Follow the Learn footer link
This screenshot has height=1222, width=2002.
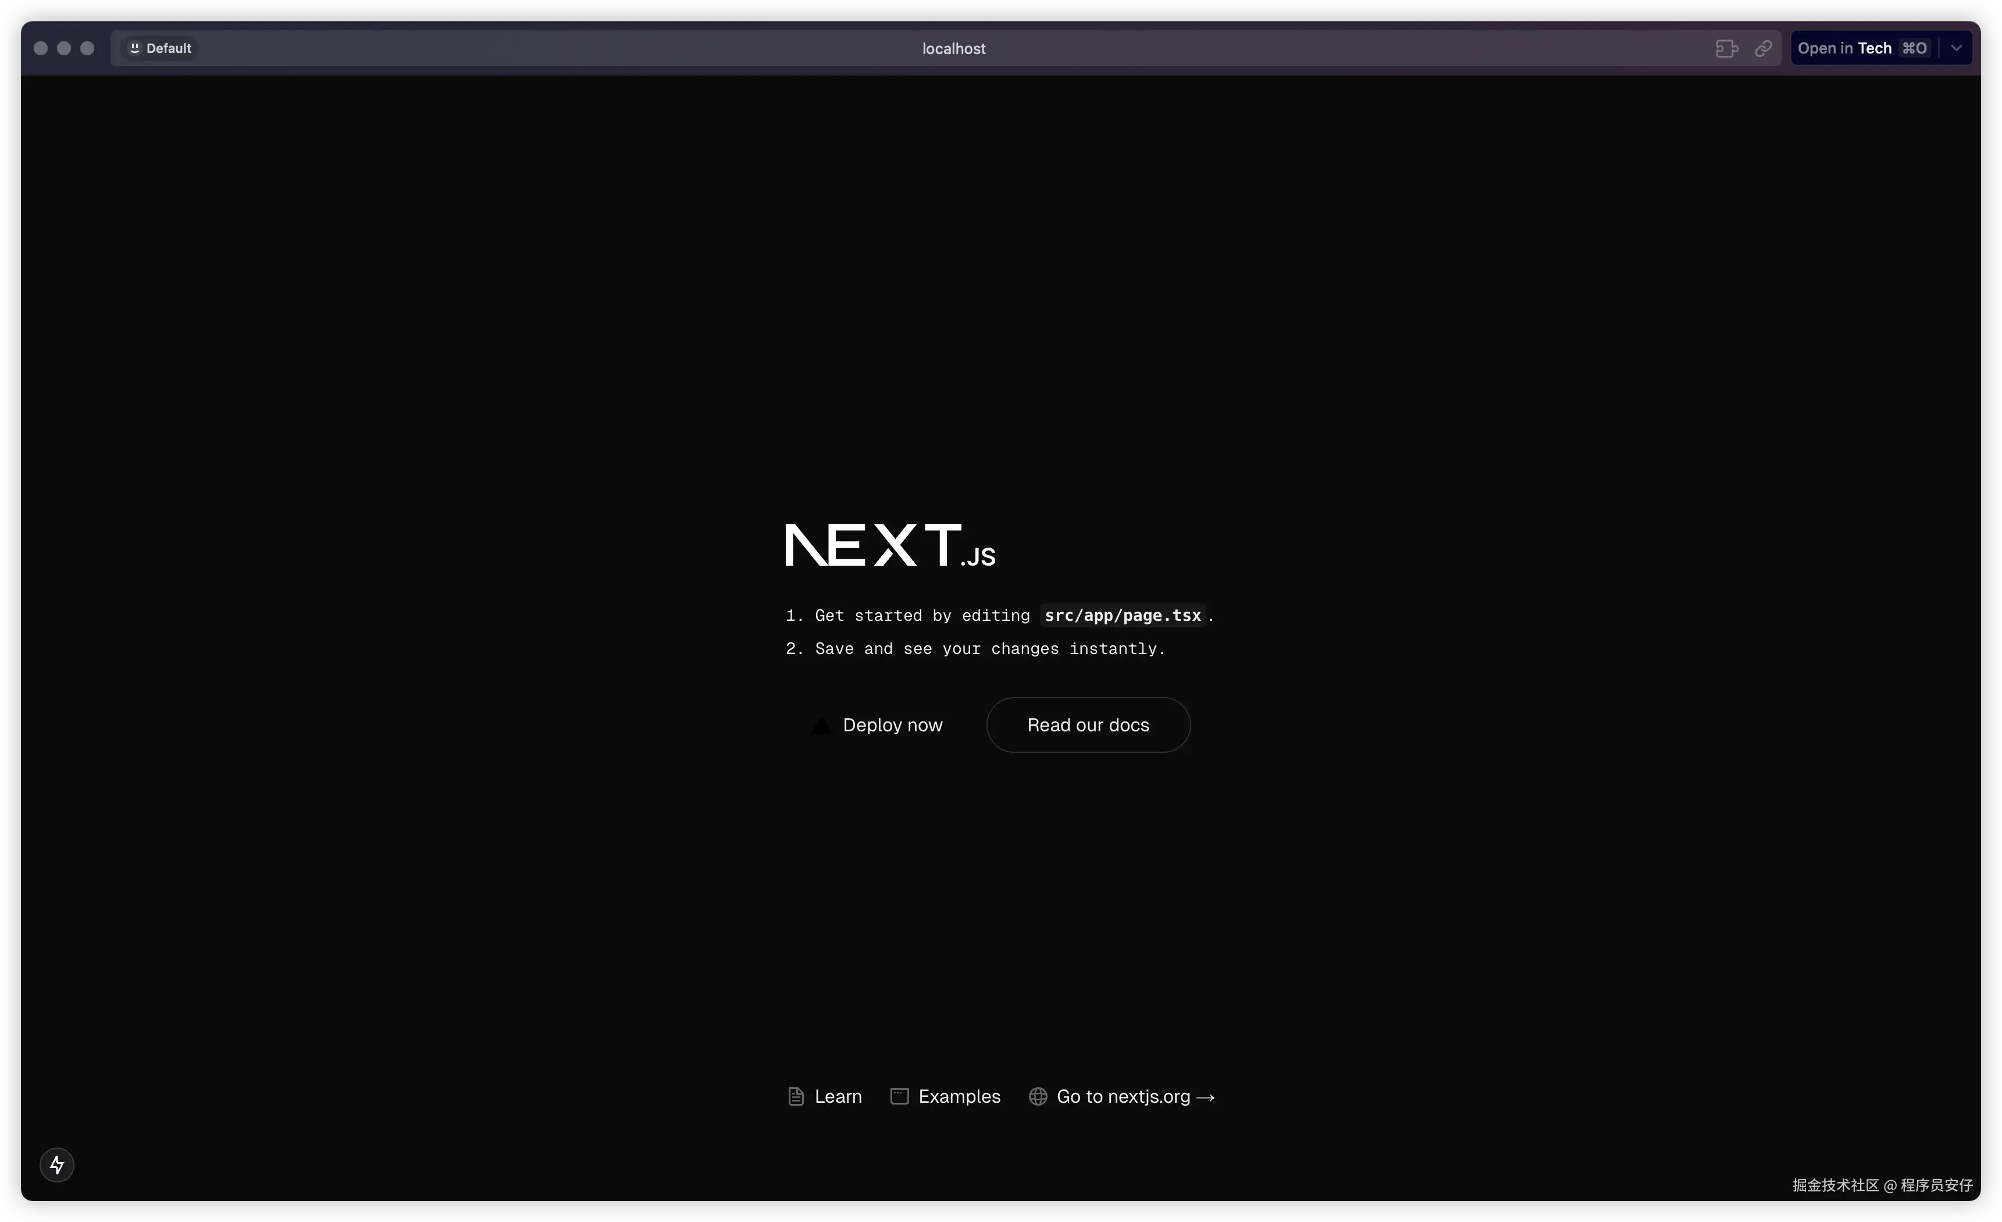pos(838,1096)
